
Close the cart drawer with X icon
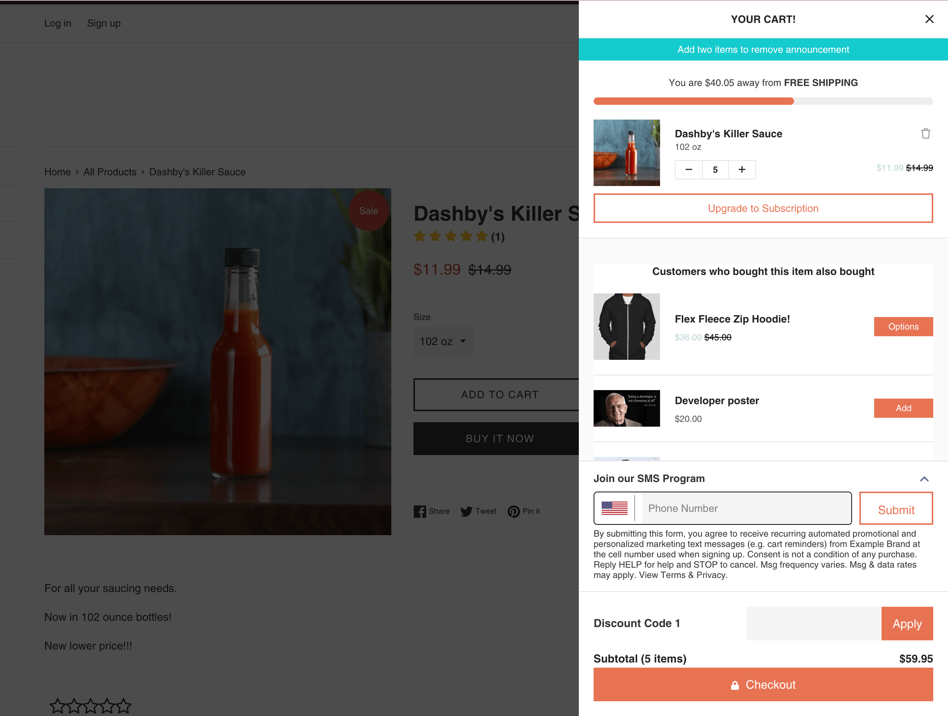tap(929, 19)
